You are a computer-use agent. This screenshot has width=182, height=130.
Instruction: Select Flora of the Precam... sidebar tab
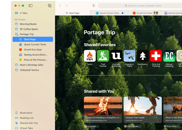point(36,60)
